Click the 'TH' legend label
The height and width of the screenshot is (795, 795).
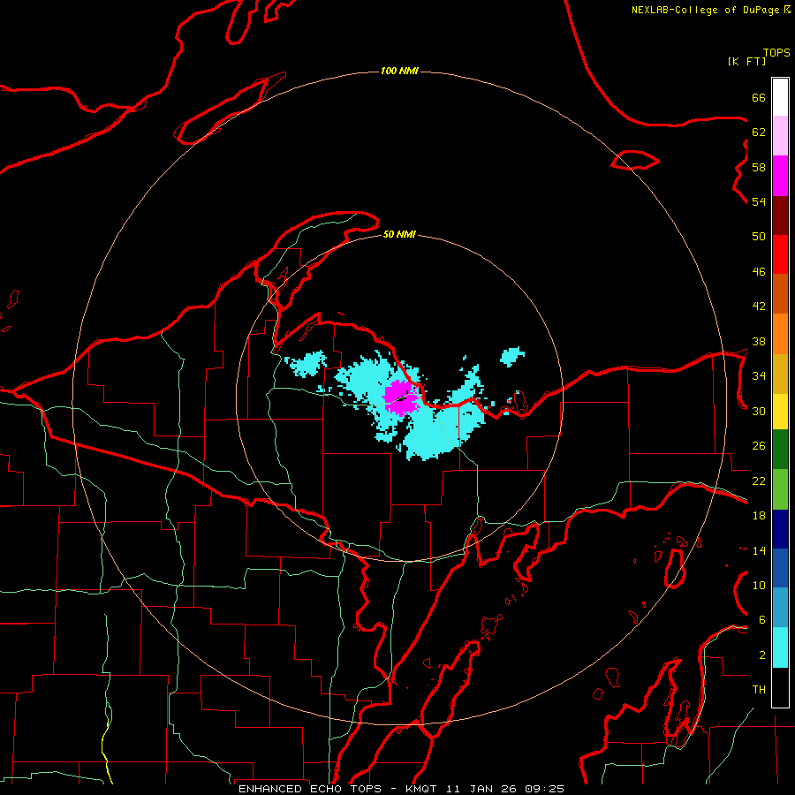[759, 690]
